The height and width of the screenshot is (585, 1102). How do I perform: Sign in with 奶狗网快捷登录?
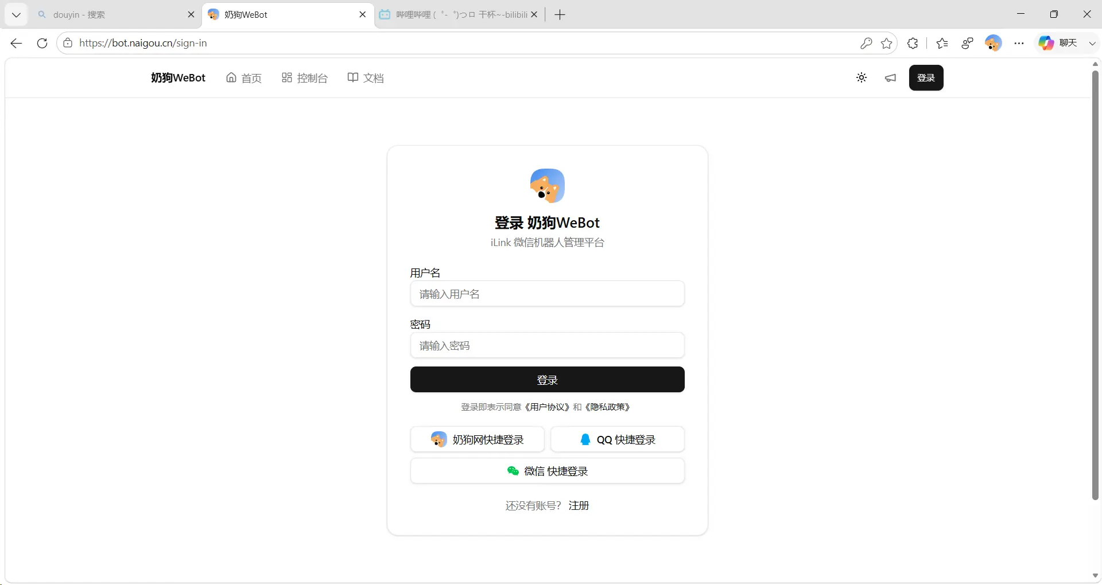click(x=478, y=439)
